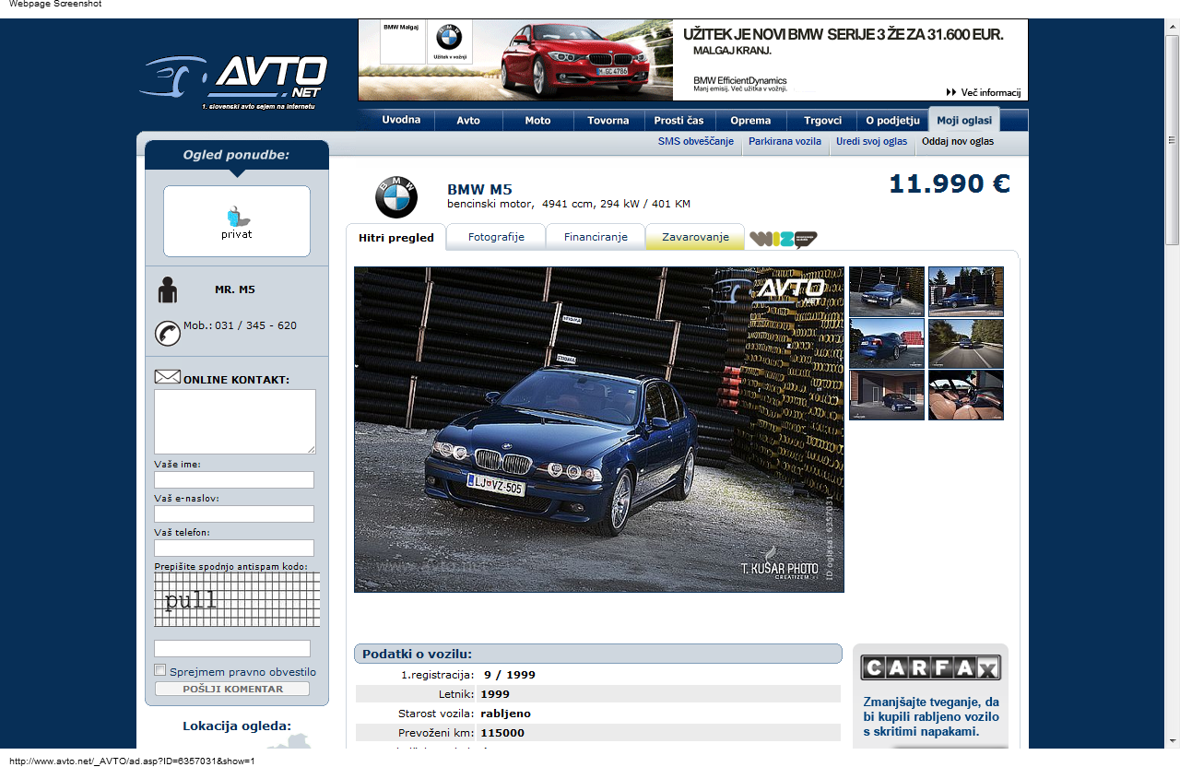This screenshot has width=1180, height=767.
Task: Tick Sprejmem pravno obvestilo checkbox
Action: click(160, 671)
